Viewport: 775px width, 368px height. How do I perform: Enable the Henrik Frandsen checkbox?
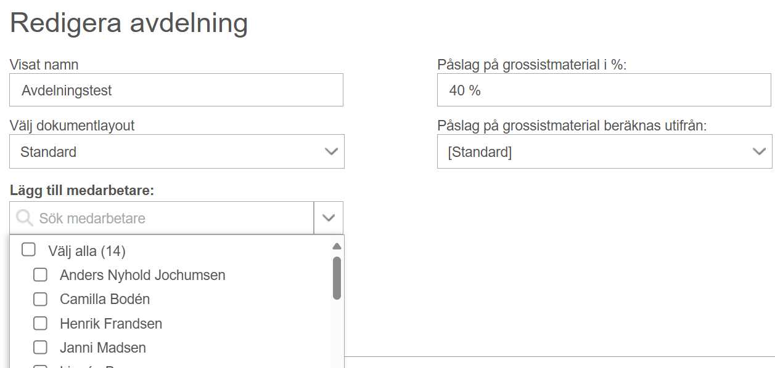[x=40, y=323]
